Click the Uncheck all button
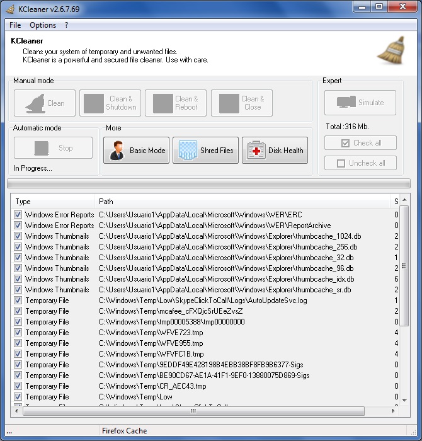Image resolution: width=422 pixels, height=441 pixels. [360, 163]
